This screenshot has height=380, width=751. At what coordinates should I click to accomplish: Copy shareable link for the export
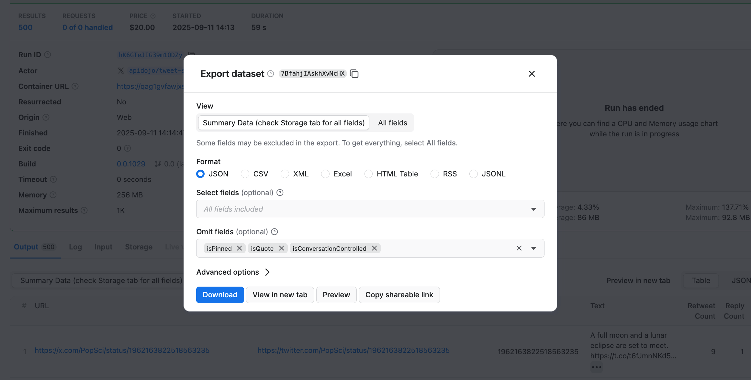tap(399, 294)
